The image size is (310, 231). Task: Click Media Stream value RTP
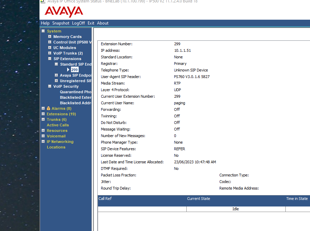(x=177, y=83)
